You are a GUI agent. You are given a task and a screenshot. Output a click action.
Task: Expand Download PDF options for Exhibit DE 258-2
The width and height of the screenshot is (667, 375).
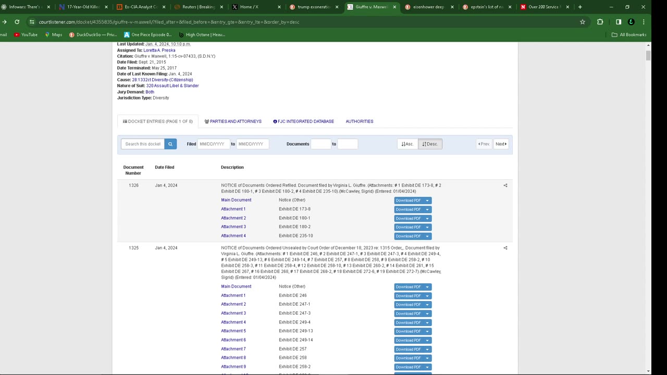427,367
